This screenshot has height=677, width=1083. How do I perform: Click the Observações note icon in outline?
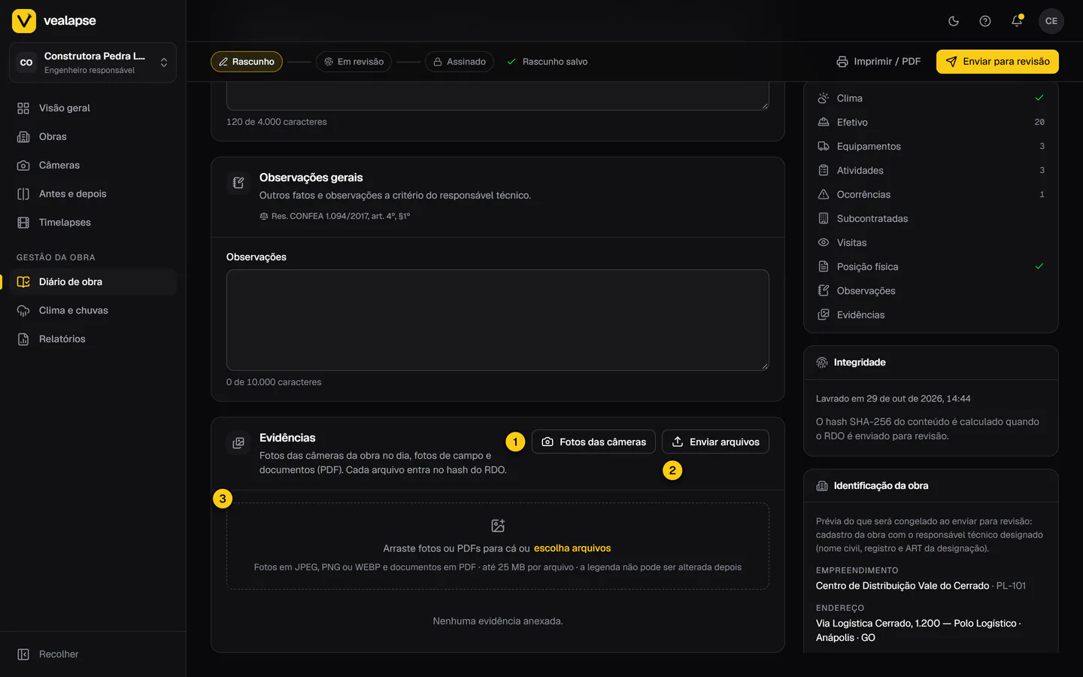pyautogui.click(x=824, y=291)
